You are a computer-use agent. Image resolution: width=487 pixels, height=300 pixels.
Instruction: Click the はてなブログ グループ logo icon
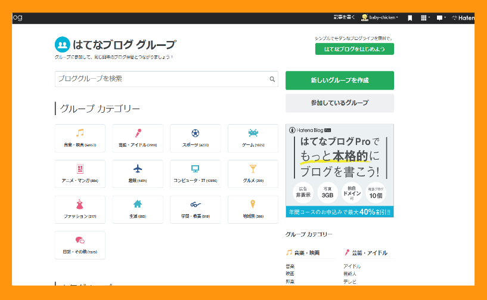pos(63,45)
